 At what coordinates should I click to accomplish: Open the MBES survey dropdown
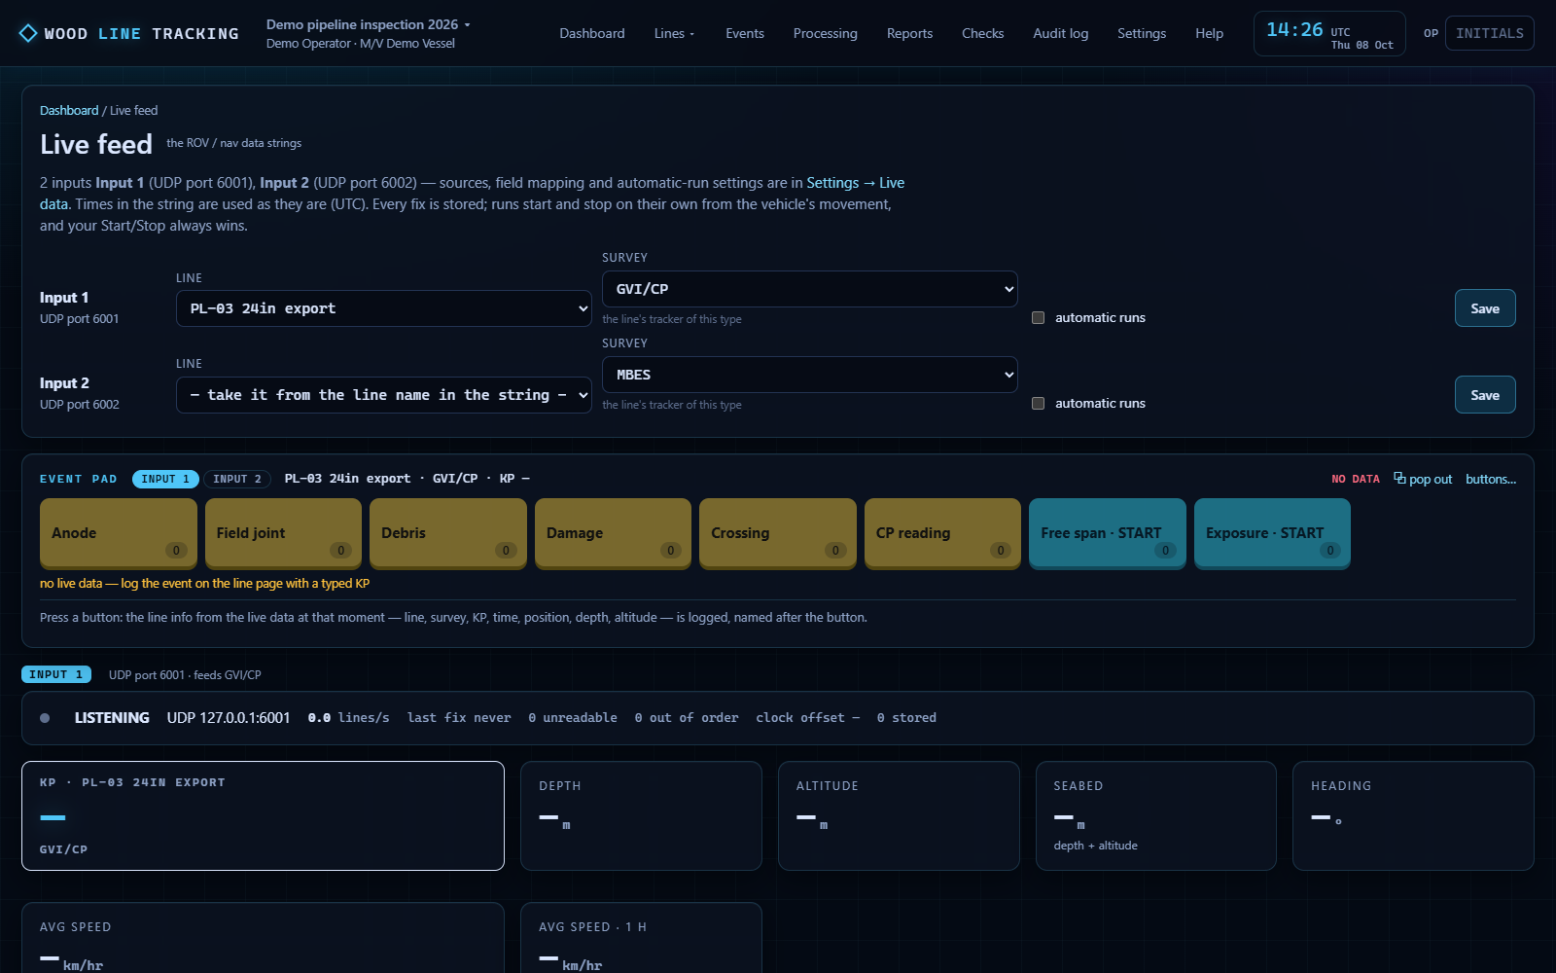click(x=809, y=375)
